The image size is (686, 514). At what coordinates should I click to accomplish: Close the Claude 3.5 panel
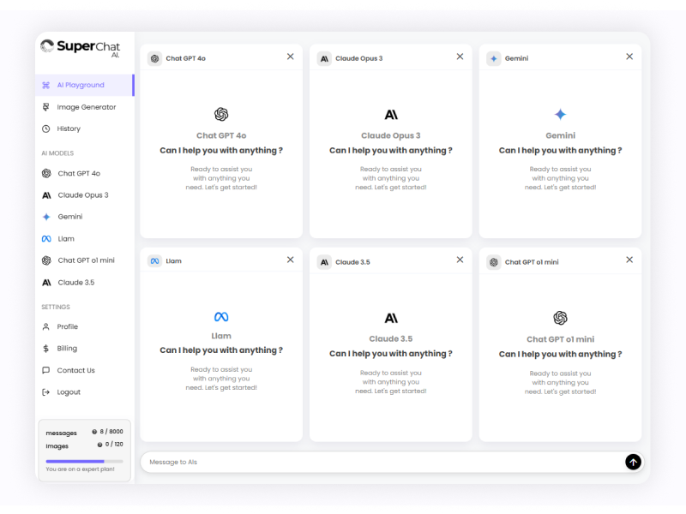pyautogui.click(x=460, y=260)
